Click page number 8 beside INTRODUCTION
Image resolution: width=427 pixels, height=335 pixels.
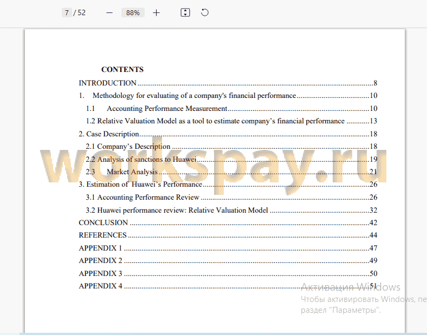376,83
